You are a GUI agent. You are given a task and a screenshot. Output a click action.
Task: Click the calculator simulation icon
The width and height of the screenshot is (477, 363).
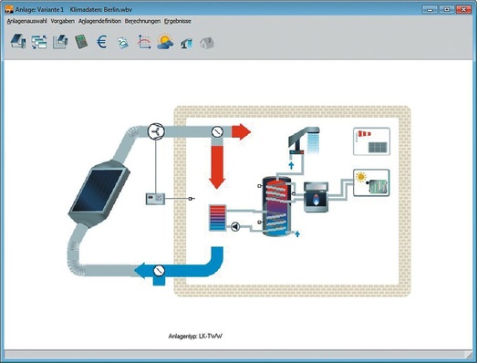[x=81, y=42]
